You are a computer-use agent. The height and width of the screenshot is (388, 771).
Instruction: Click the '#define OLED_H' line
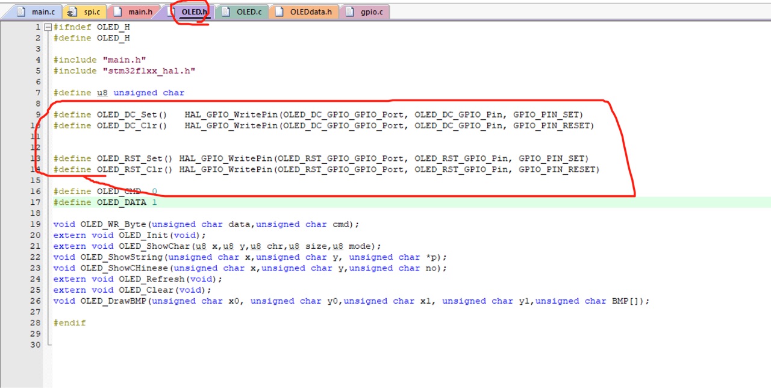point(92,38)
